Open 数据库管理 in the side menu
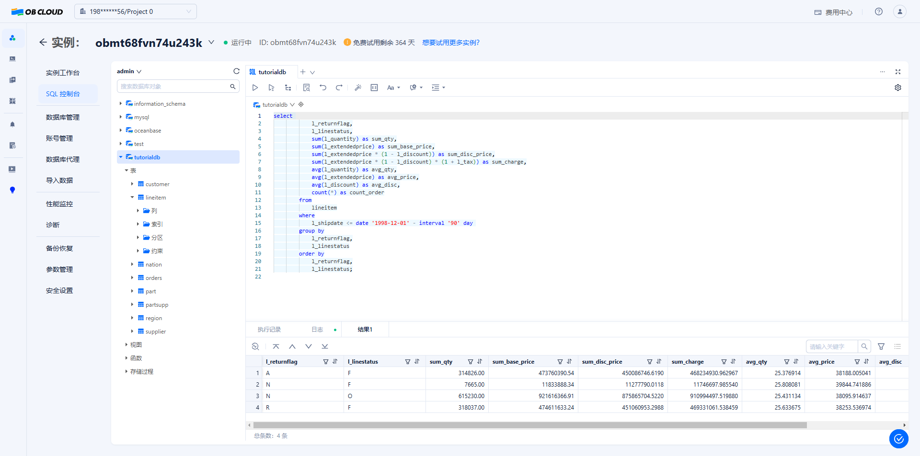This screenshot has width=920, height=456. click(x=63, y=117)
